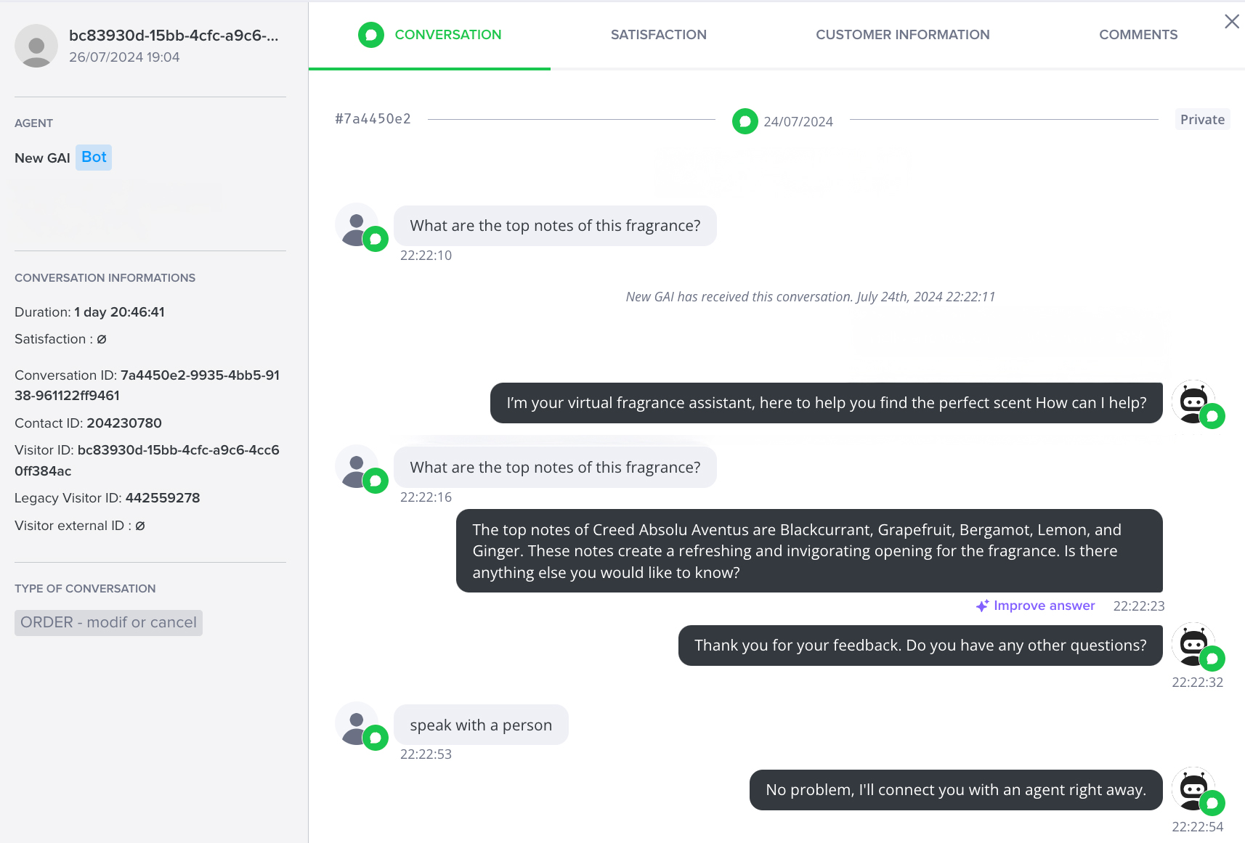This screenshot has height=843, width=1245.
Task: Click the conversation reference #7a4450e2
Action: point(373,119)
